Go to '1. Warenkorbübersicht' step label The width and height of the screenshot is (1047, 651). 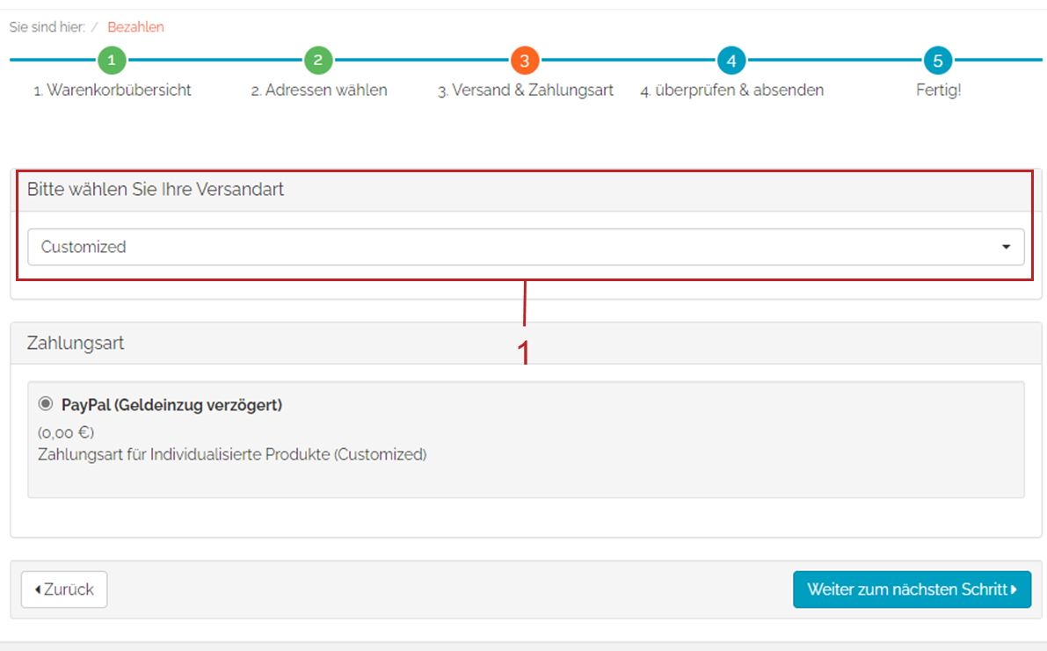(x=113, y=90)
